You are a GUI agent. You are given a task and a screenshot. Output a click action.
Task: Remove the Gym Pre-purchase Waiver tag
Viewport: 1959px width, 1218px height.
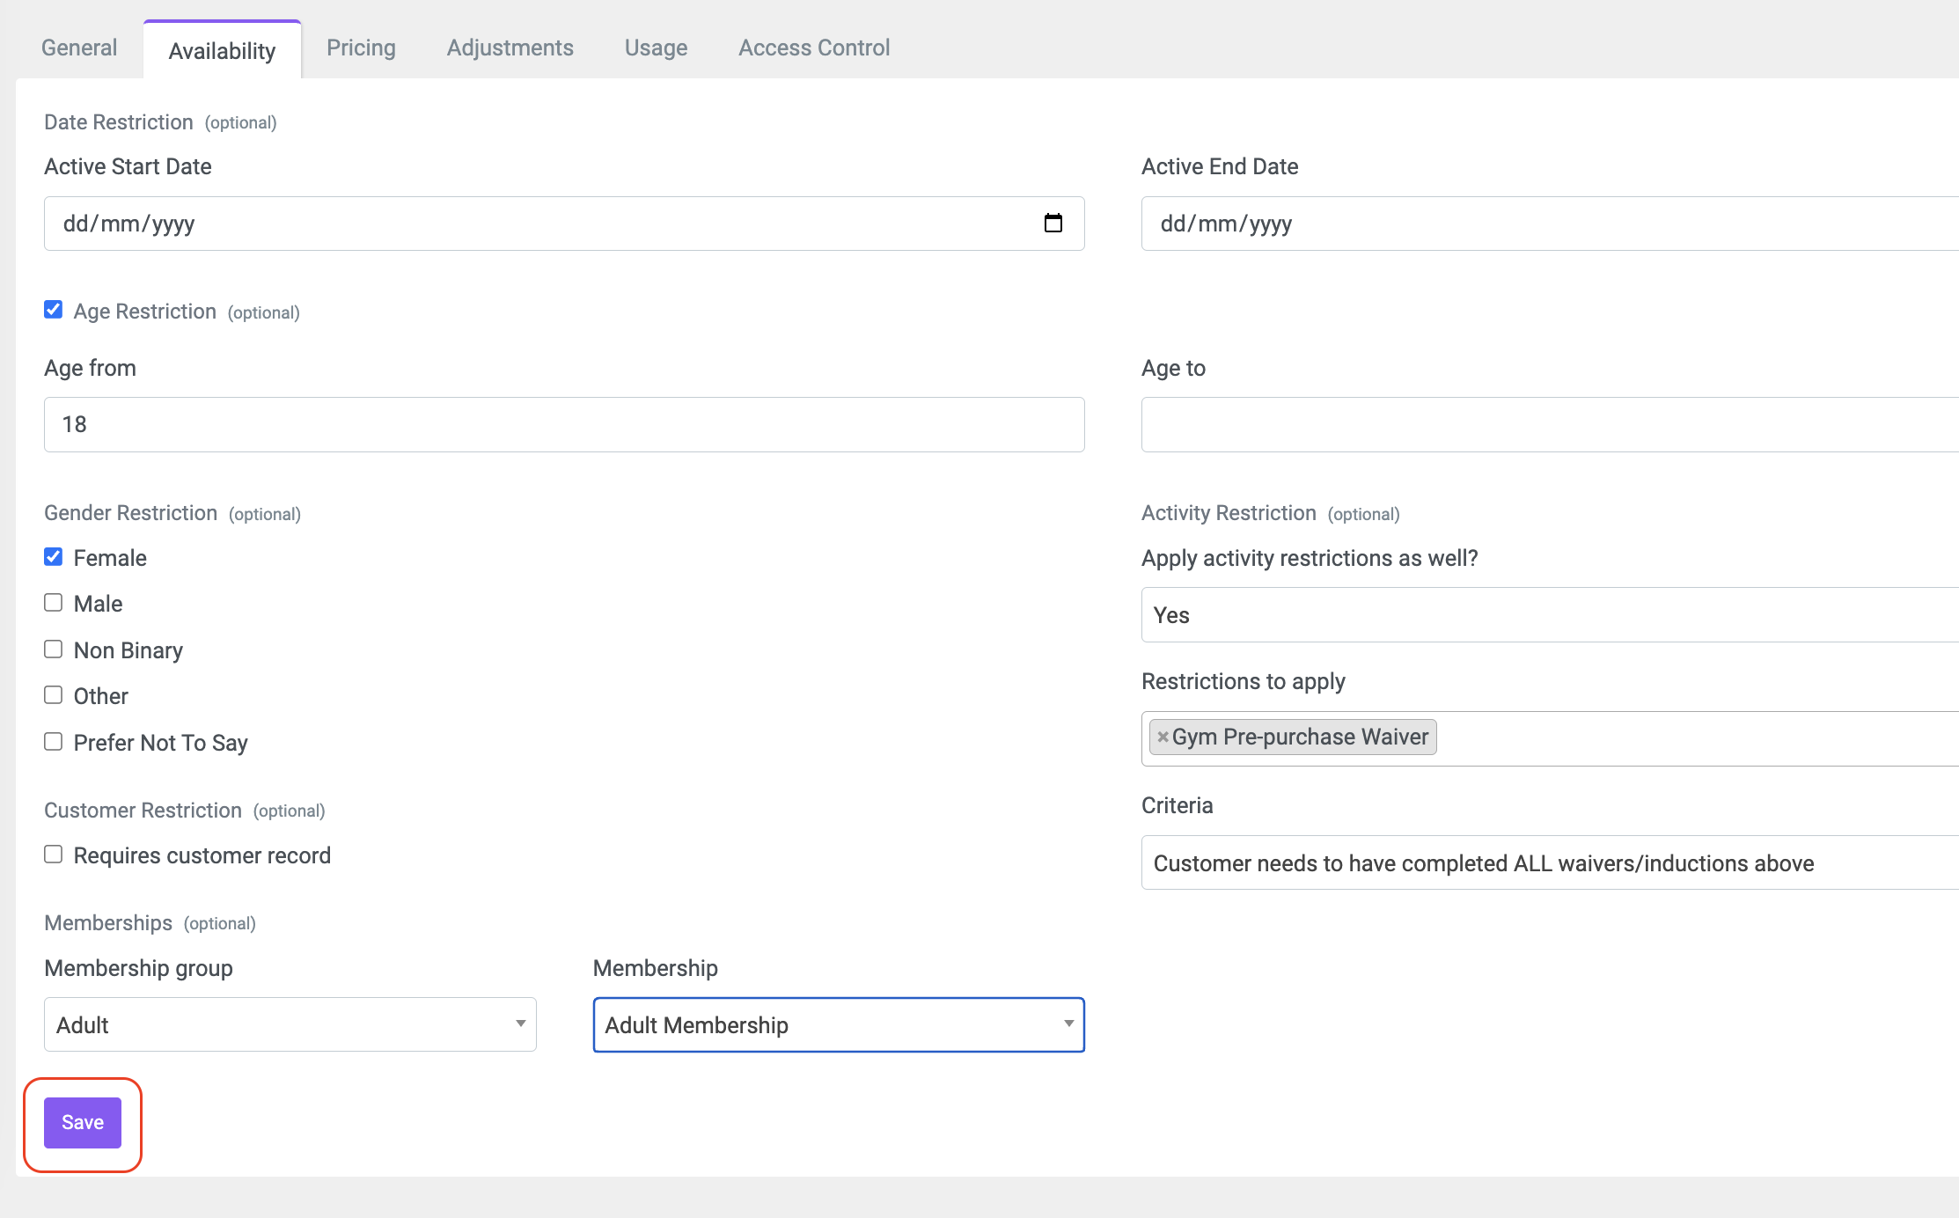(x=1163, y=737)
